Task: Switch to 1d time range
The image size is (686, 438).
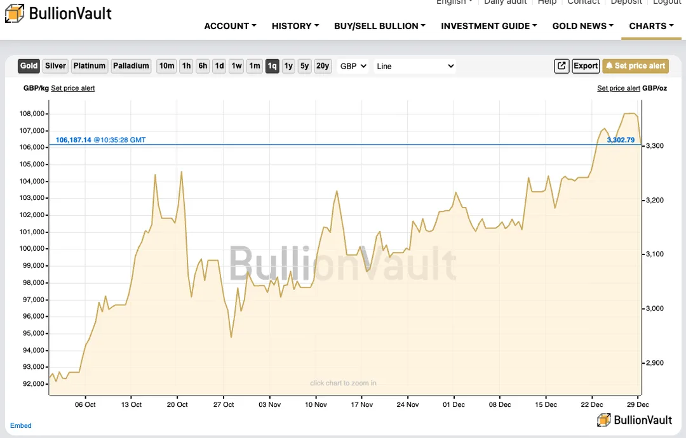Action: (220, 66)
